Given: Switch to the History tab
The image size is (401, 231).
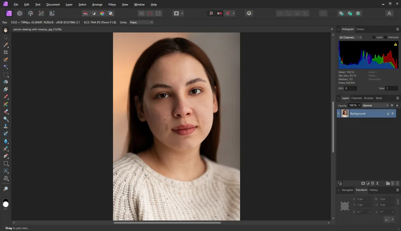Looking at the screenshot, I should (x=373, y=190).
